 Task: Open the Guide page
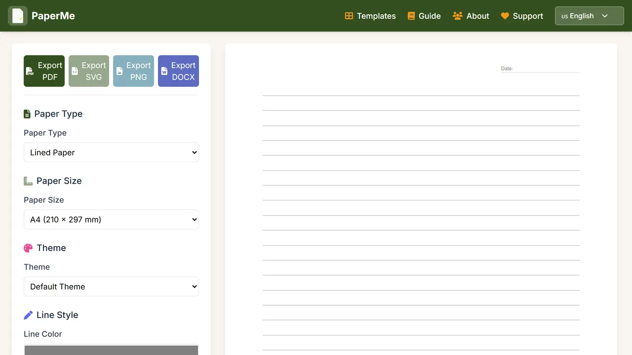coord(424,16)
